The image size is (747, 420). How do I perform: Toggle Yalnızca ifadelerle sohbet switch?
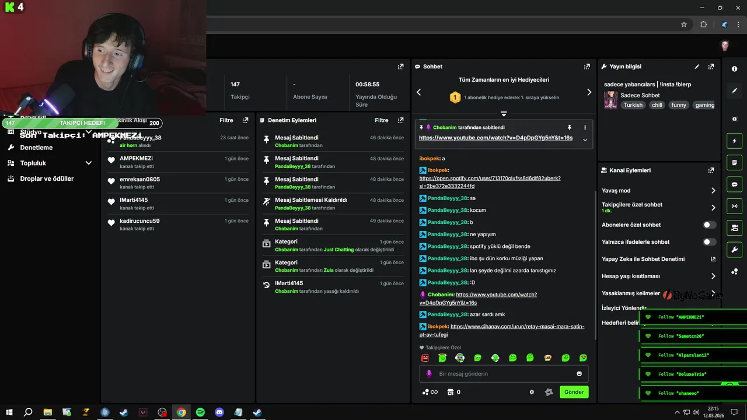pyautogui.click(x=709, y=242)
